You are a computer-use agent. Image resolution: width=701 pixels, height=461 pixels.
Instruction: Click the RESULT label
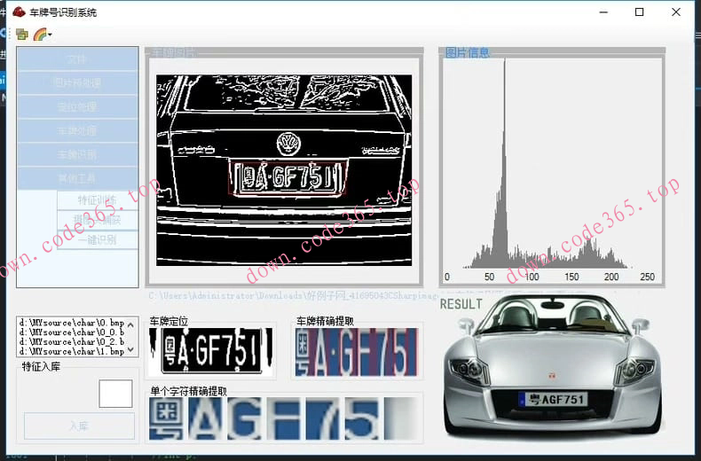tap(461, 304)
